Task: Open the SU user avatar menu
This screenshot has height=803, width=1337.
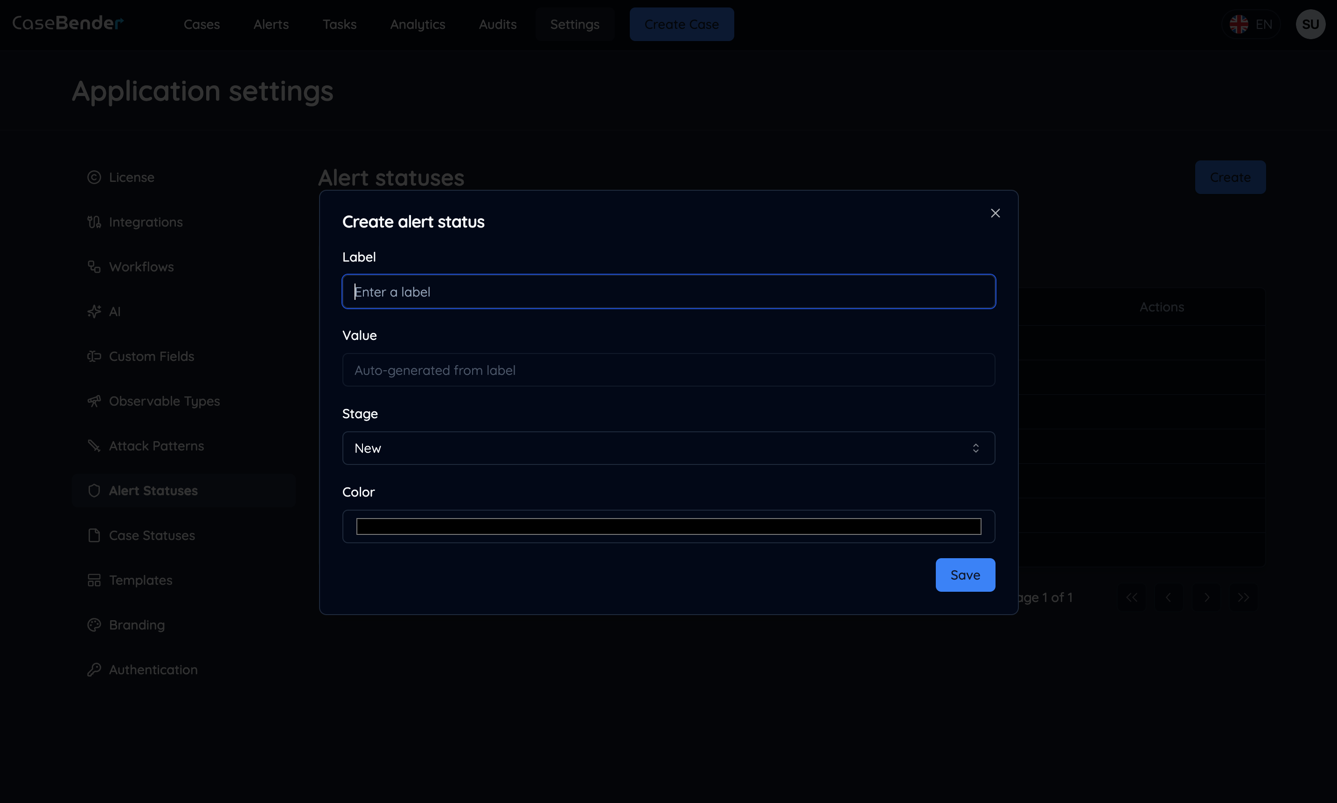Action: [1310, 24]
